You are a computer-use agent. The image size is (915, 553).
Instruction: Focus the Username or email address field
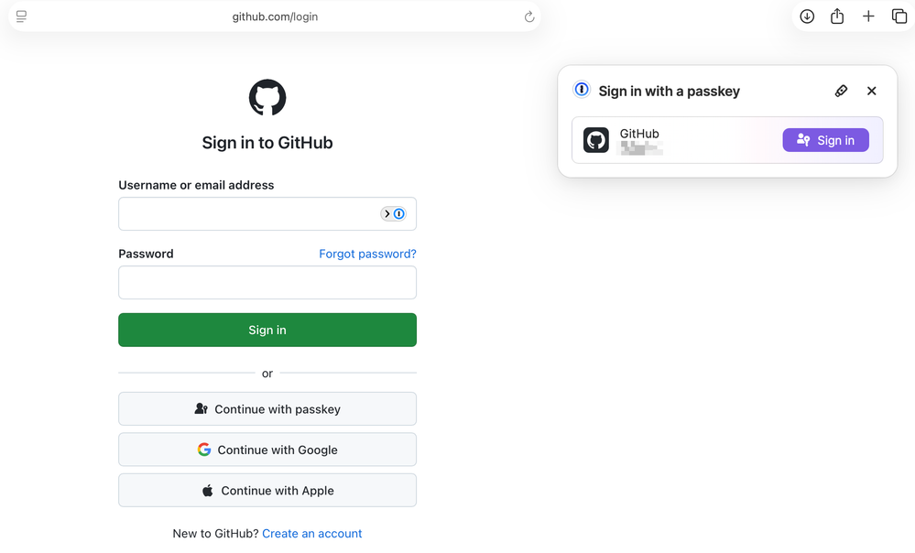[x=247, y=214]
